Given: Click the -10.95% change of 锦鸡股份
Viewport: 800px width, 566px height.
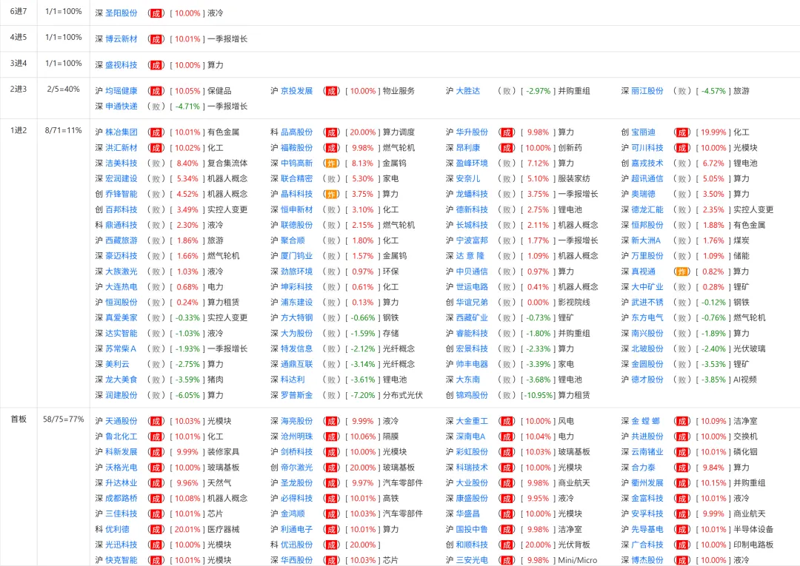Looking at the screenshot, I should point(538,395).
